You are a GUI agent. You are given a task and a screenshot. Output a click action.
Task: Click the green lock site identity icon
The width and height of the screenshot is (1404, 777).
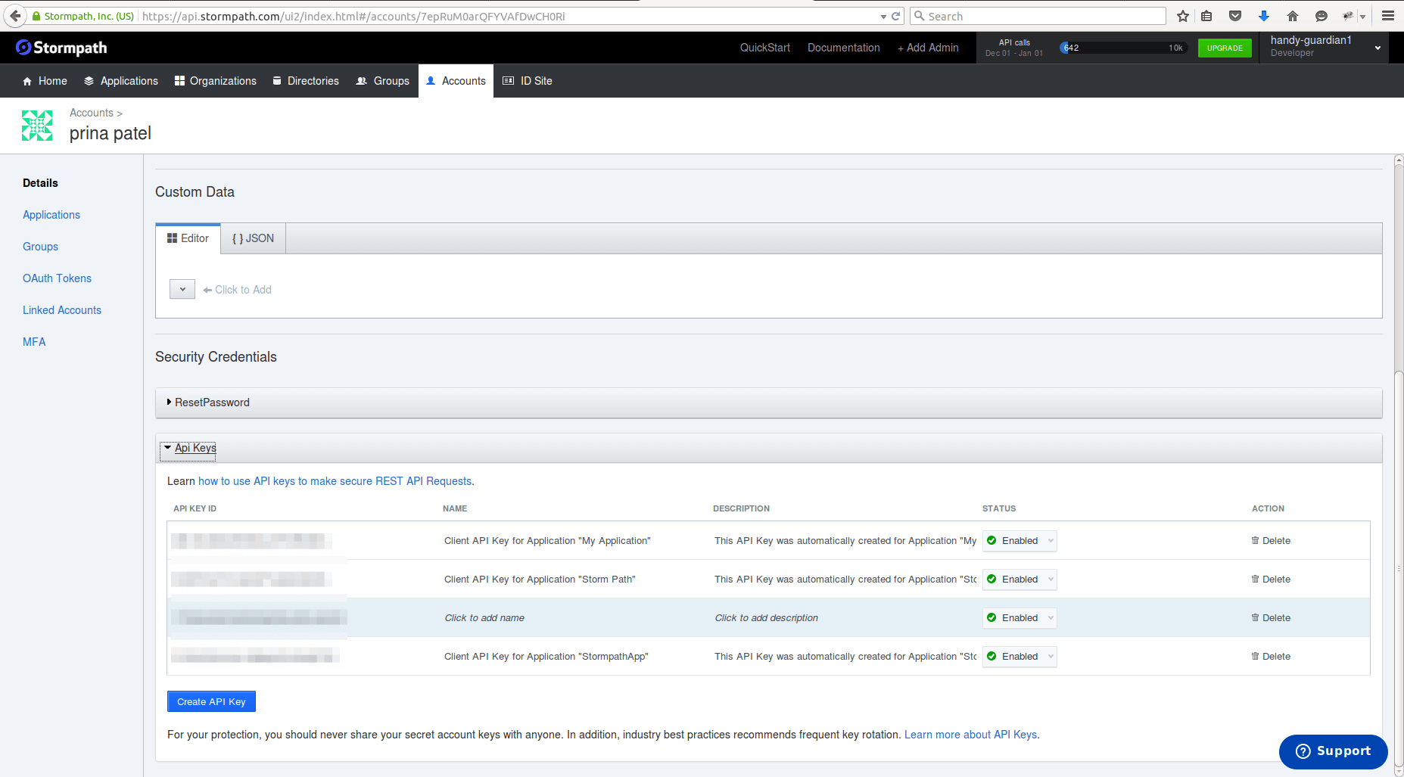tap(36, 16)
